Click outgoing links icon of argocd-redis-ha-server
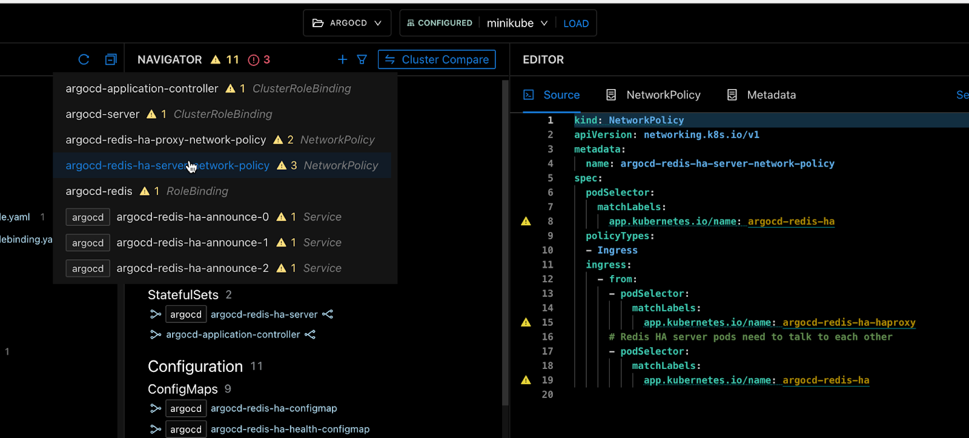The height and width of the screenshot is (438, 969). pyautogui.click(x=328, y=314)
